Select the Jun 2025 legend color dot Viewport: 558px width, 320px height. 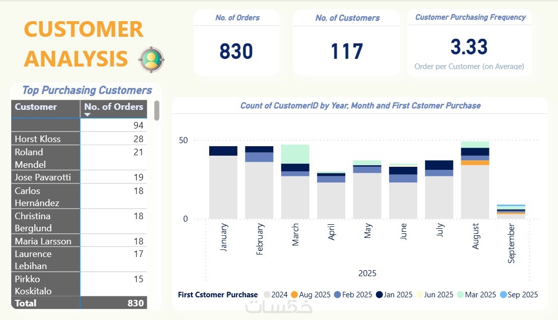point(419,295)
